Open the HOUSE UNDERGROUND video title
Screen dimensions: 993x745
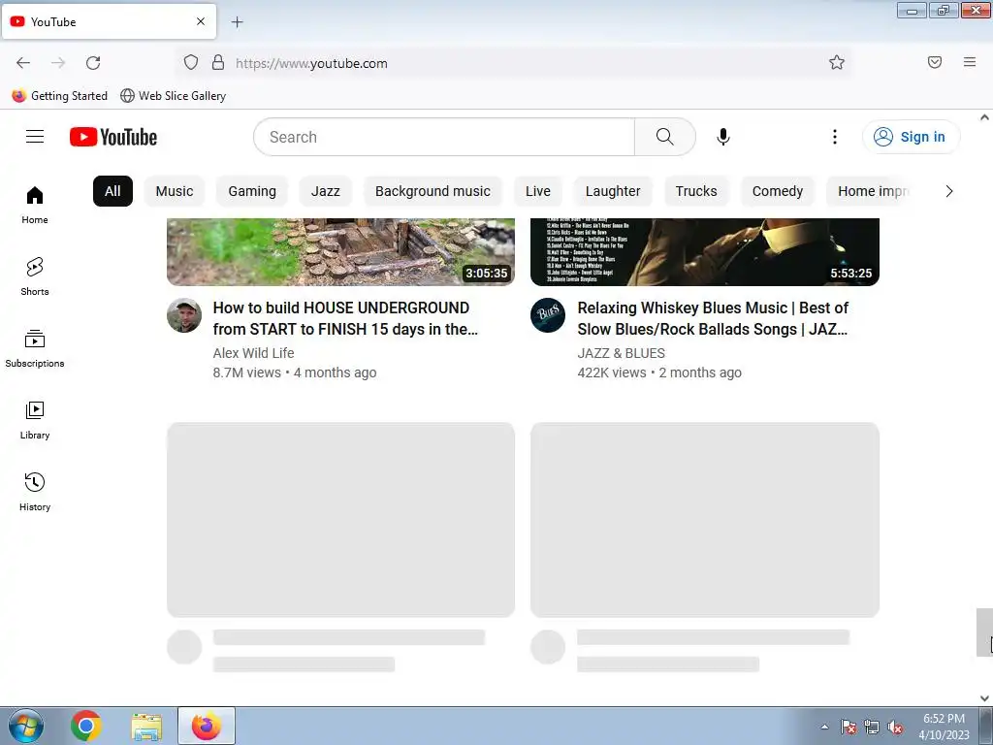tap(345, 318)
